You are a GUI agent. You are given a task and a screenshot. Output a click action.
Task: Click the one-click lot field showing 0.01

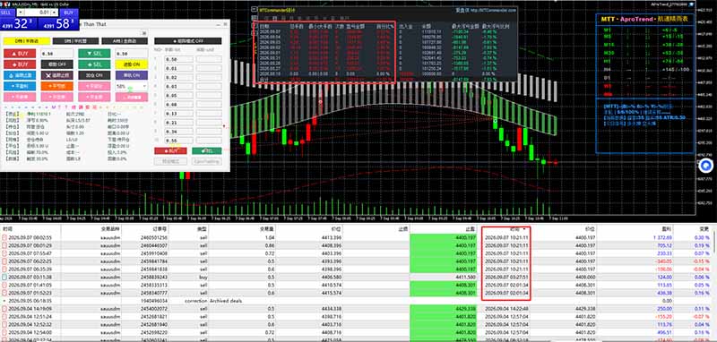38,13
